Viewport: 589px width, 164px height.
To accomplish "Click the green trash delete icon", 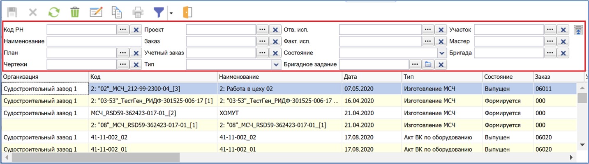I will pos(74,12).
